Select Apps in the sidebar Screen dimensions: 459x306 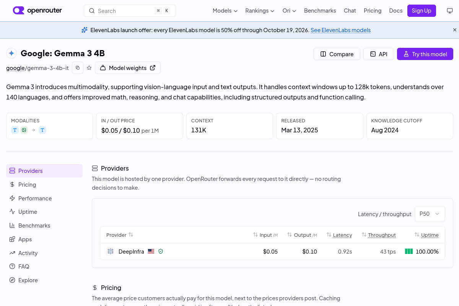[44, 239]
